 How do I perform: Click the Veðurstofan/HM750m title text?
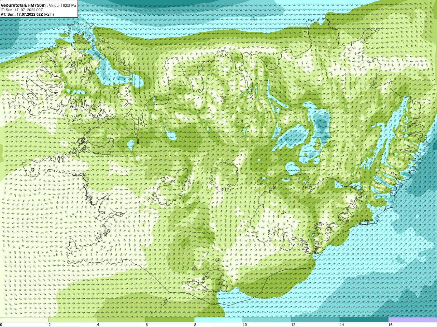click(x=23, y=5)
